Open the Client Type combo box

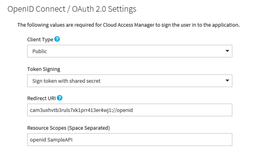(x=129, y=51)
